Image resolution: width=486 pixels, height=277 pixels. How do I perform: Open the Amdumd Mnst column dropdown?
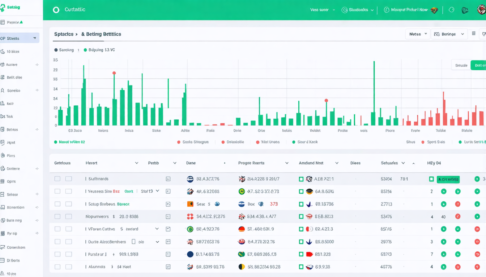[337, 163]
